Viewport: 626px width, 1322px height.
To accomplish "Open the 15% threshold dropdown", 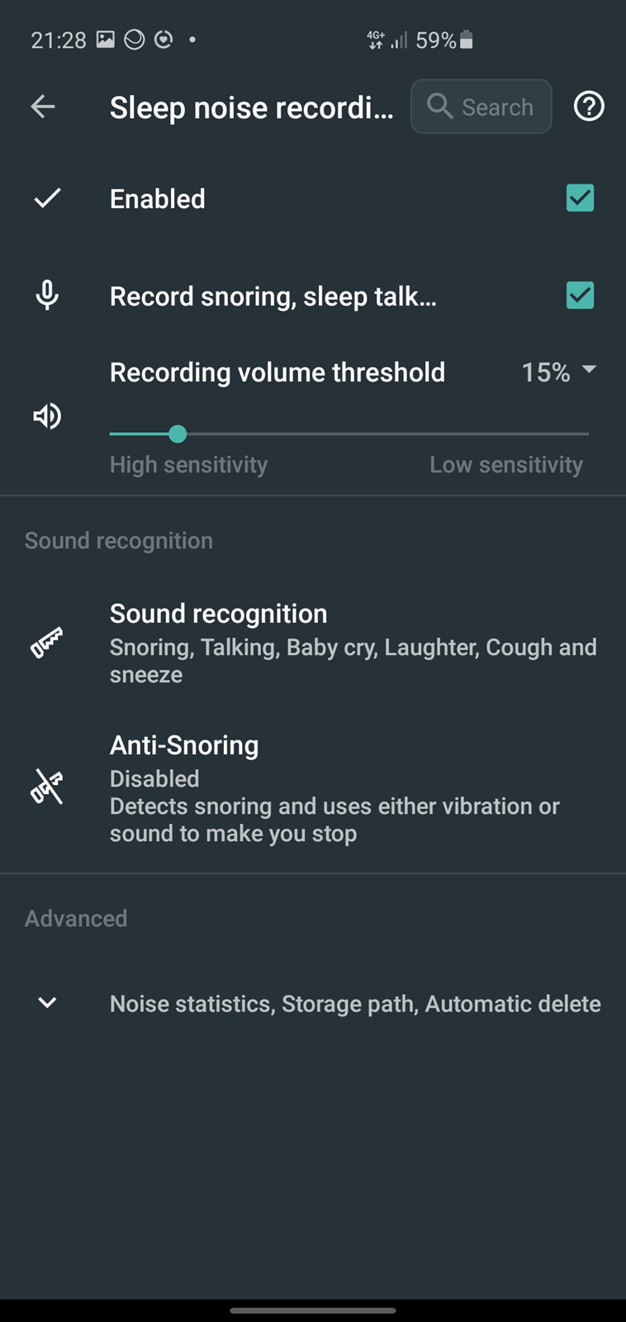I will point(558,372).
